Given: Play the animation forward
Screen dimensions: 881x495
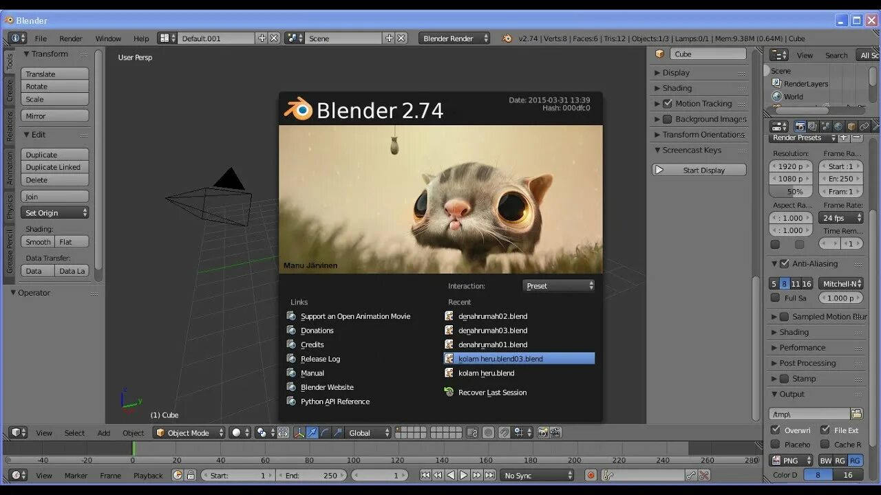Looking at the screenshot, I should point(464,475).
